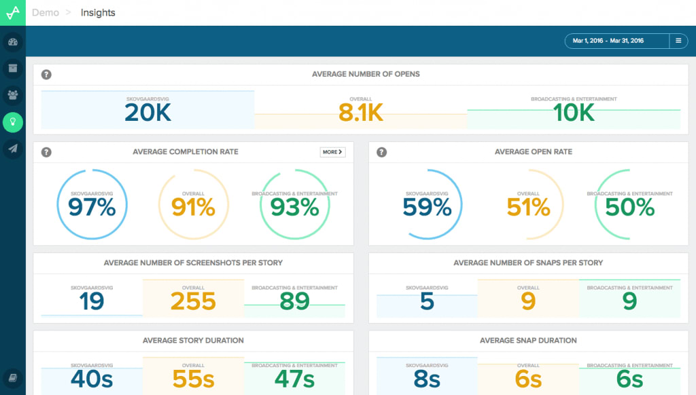
Task: Click the 5 snaps per story value
Action: click(x=427, y=301)
